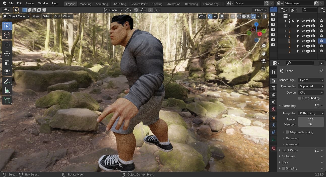Switch to material preview shading
Screen dimensions: 326x177
click(249, 16)
